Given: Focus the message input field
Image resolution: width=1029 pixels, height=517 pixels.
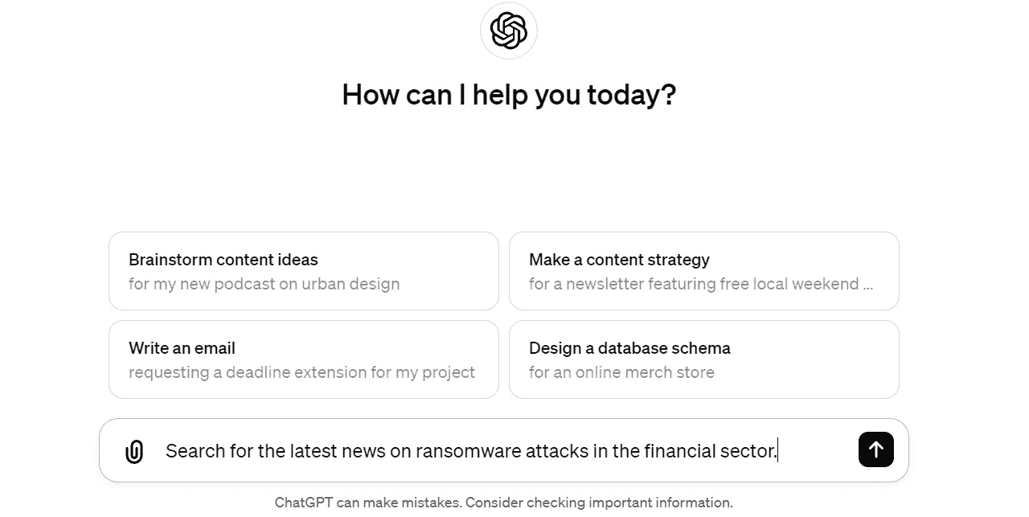Looking at the screenshot, I should [504, 450].
